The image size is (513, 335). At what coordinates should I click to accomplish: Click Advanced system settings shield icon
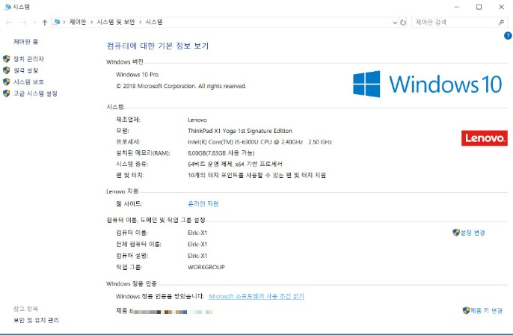(x=7, y=93)
